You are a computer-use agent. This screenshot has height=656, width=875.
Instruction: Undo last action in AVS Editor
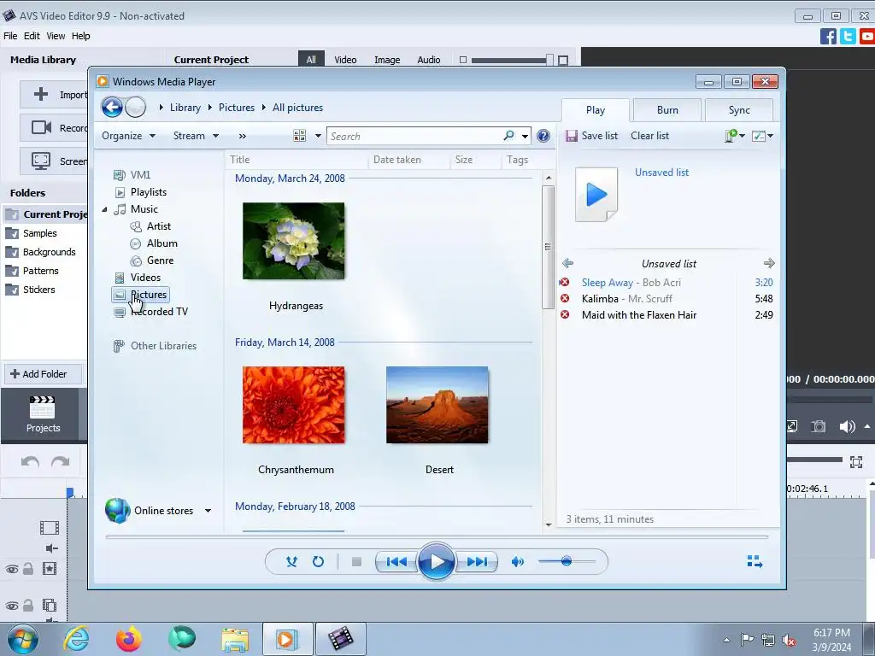[30, 462]
